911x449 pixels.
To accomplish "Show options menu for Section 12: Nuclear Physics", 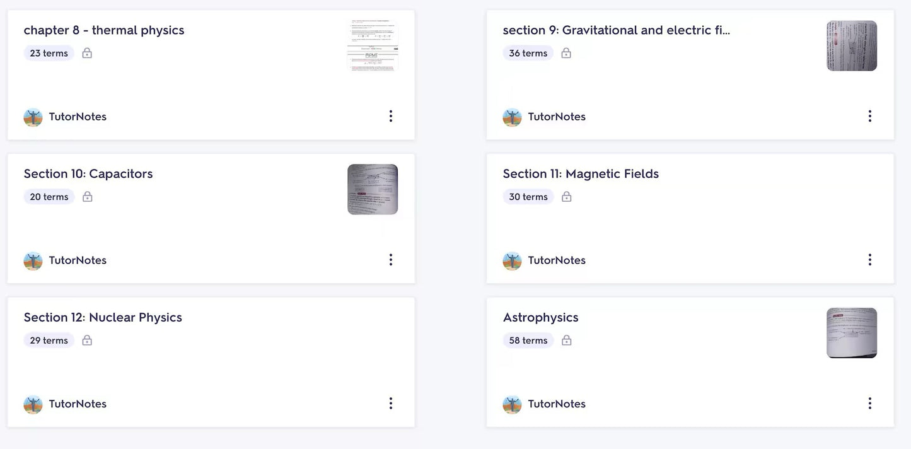I will [391, 404].
